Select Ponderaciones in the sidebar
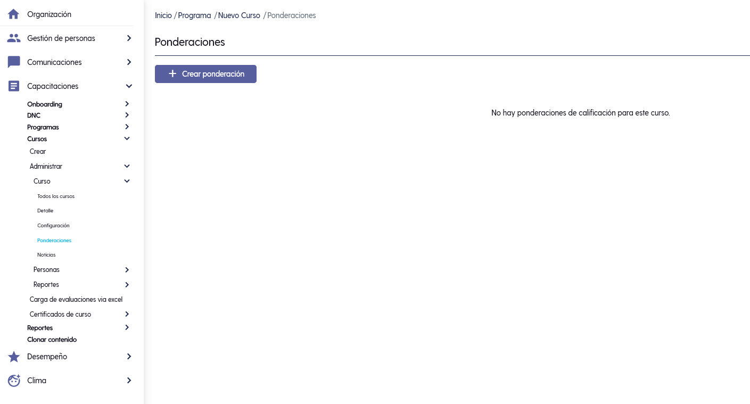Screen dimensions: 750x404 click(54, 241)
